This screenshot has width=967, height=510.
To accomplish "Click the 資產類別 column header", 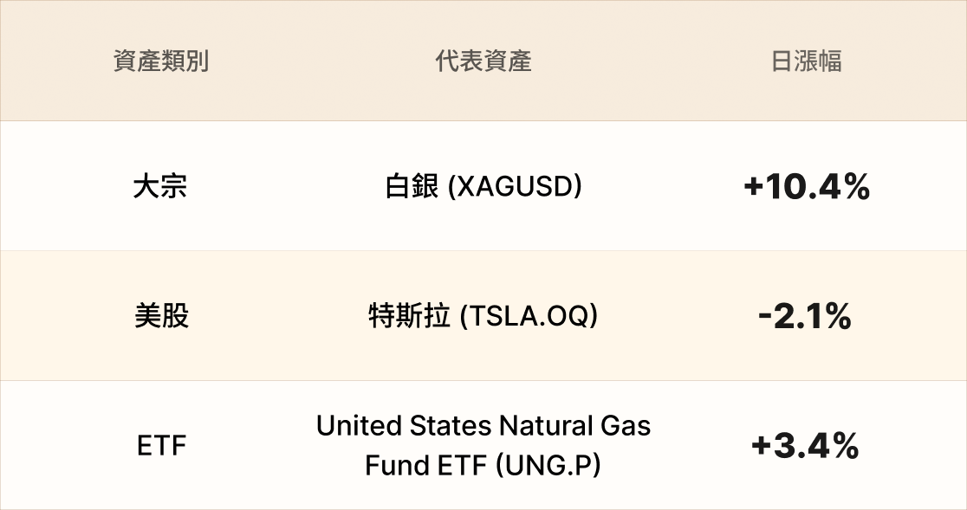I will [161, 61].
